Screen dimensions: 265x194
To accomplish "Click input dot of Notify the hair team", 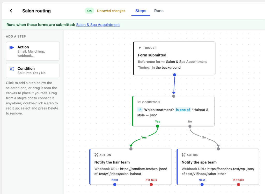I will pyautogui.click(x=131, y=149).
